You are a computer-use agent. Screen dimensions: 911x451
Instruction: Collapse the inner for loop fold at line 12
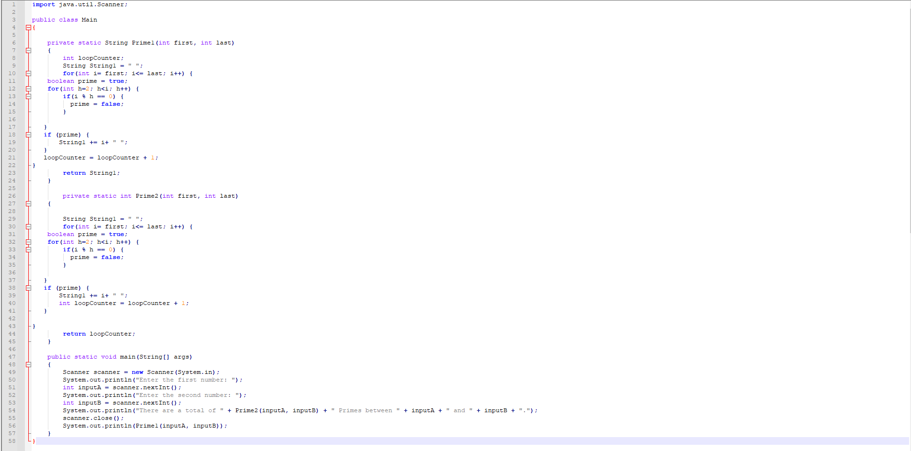pos(28,89)
